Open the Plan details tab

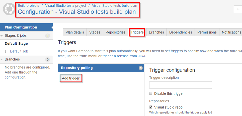[75, 32]
